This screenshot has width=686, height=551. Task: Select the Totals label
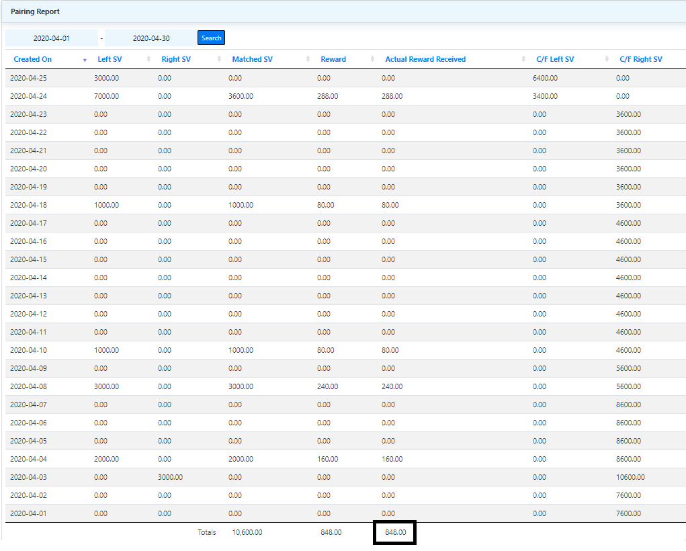click(x=207, y=532)
